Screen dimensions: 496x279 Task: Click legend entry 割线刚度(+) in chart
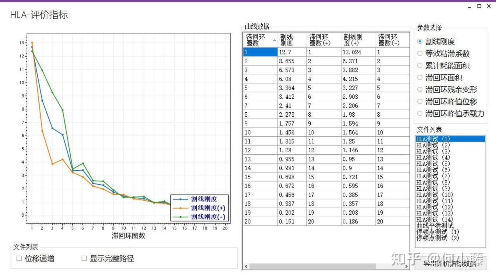200,208
